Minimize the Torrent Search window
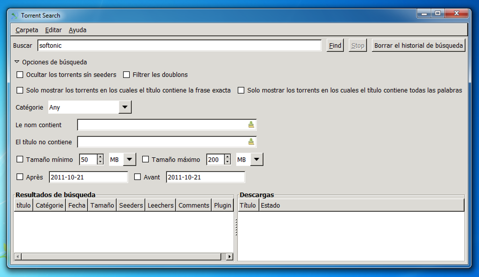This screenshot has height=277, width=479. pyautogui.click(x=424, y=14)
